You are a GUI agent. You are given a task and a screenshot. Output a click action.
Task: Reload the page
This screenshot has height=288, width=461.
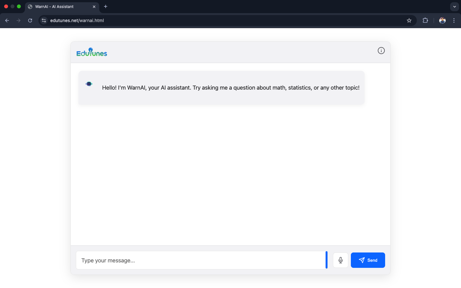click(30, 20)
